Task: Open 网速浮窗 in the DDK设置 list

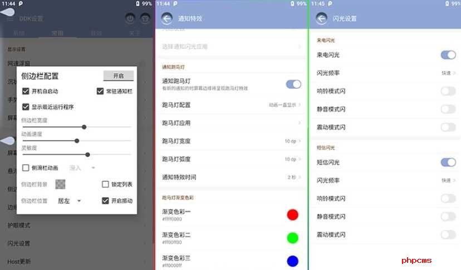Action: (76, 63)
